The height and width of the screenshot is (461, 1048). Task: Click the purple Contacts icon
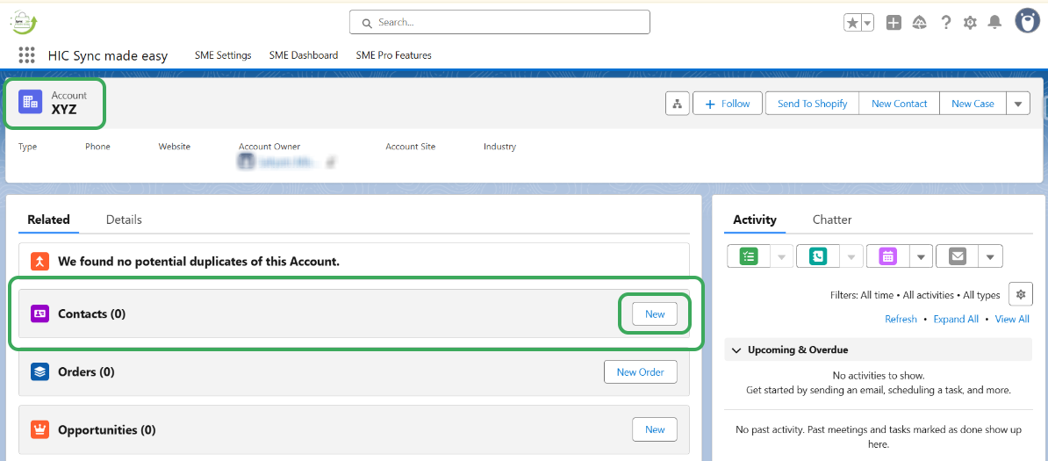(40, 313)
